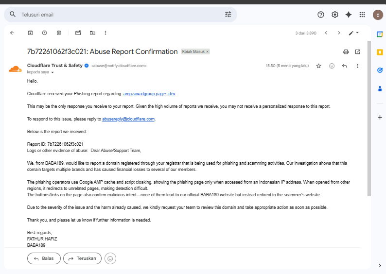
Task: Click the email subject heading
Action: tap(102, 51)
